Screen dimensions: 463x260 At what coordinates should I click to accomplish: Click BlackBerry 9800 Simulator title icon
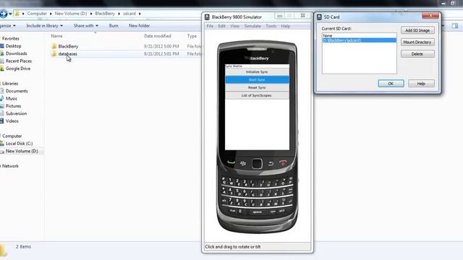coord(207,17)
